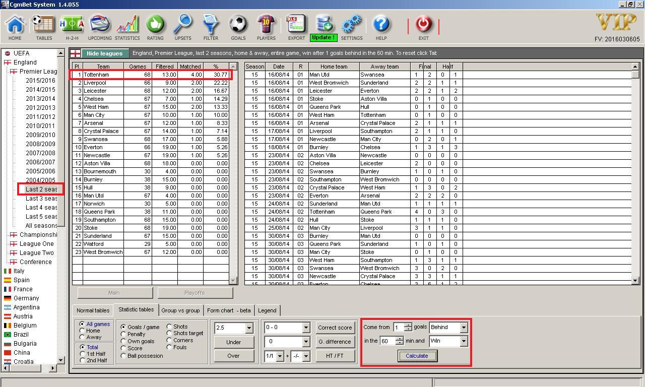Click the match list scroll down arrow
The image size is (645, 387).
pyautogui.click(x=635, y=281)
